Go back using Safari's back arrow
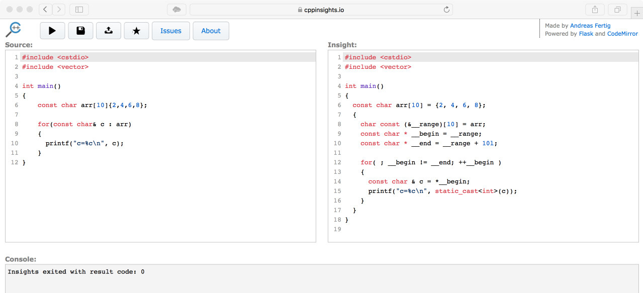This screenshot has height=293, width=643. pyautogui.click(x=45, y=10)
